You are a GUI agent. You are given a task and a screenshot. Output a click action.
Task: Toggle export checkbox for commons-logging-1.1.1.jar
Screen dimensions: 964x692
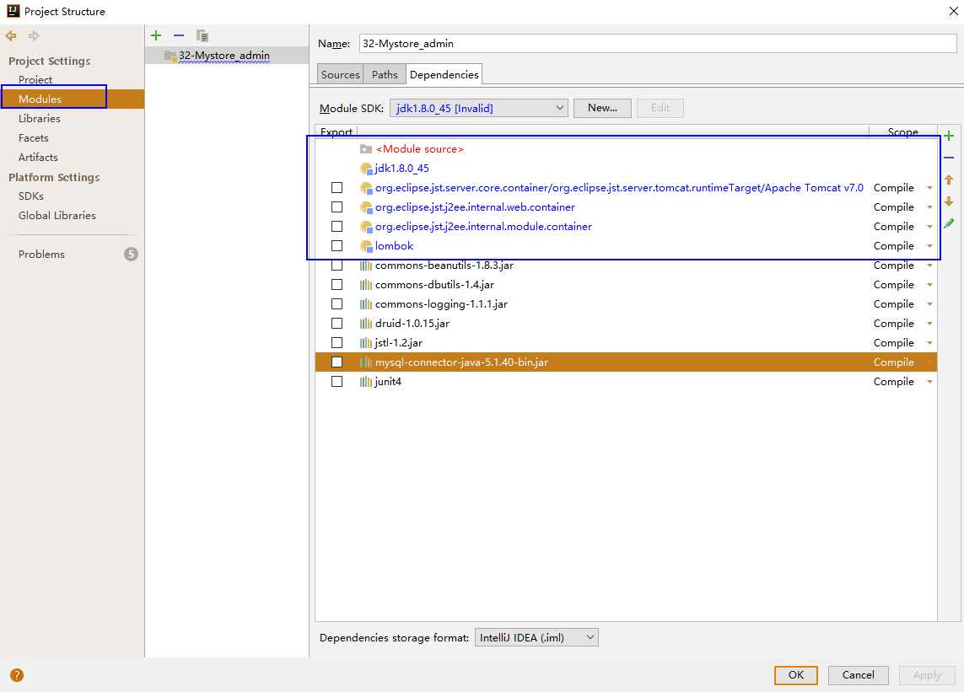pyautogui.click(x=337, y=304)
